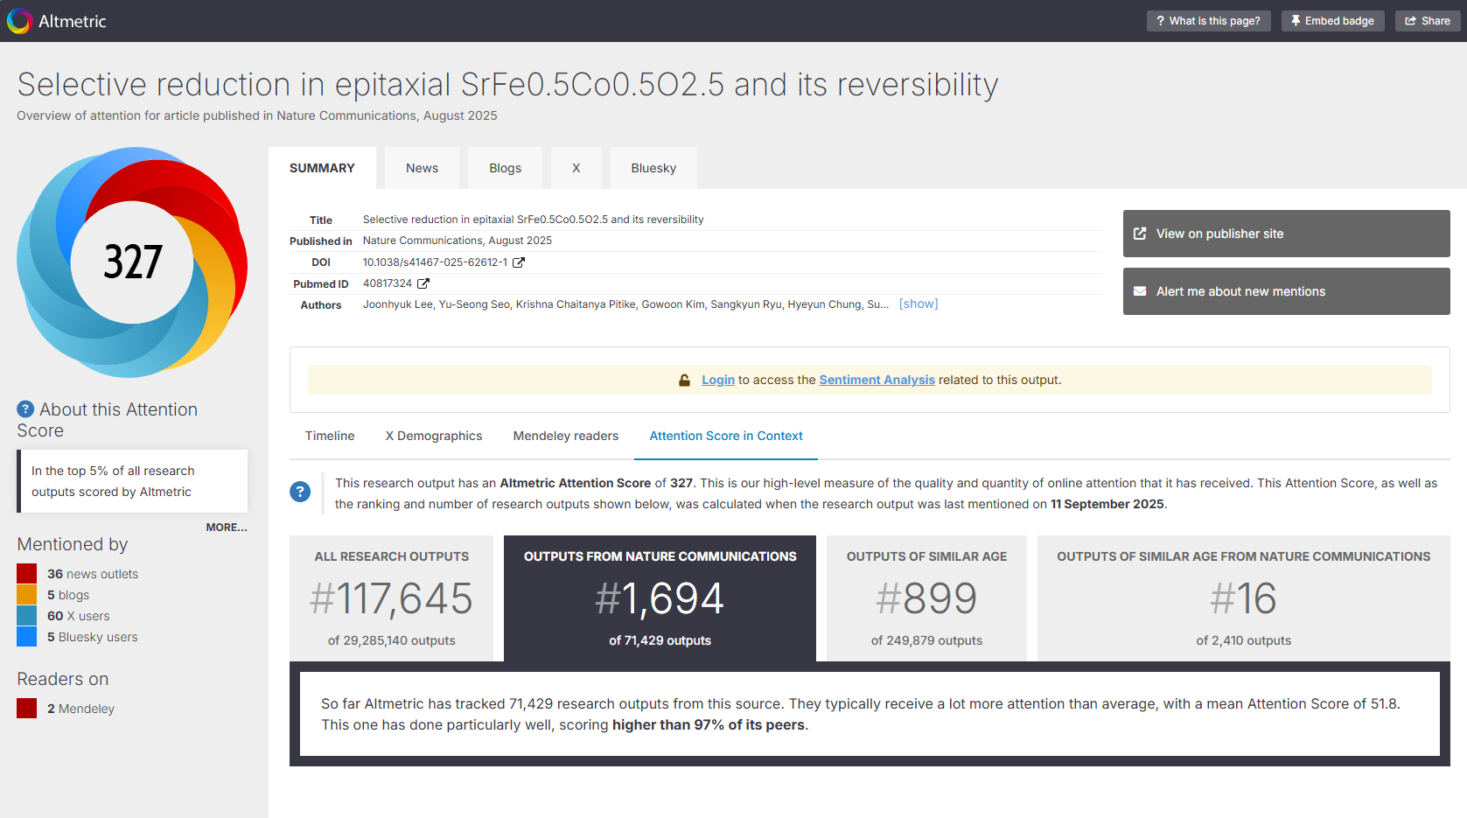Click the Share button
The height and width of the screenshot is (818, 1467).
click(x=1428, y=21)
